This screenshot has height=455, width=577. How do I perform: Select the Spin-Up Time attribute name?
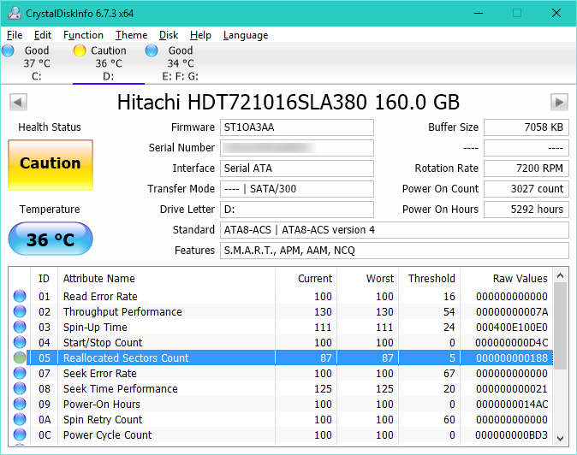[x=95, y=327]
